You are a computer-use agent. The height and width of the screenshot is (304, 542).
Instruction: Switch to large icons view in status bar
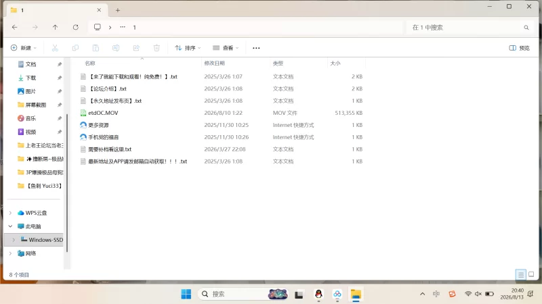[531, 274]
